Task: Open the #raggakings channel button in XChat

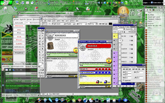Action: point(19,53)
